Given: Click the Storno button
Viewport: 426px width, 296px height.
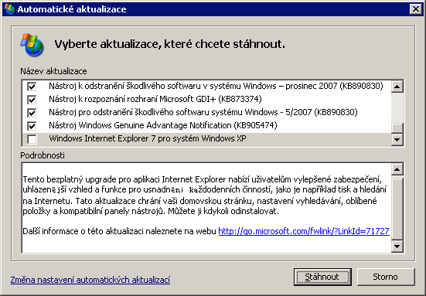Looking at the screenshot, I should 386,277.
